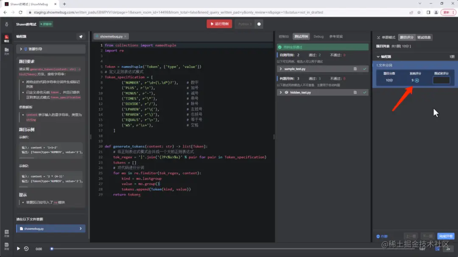This screenshot has height=257, width=458.
Task: Expand the hidden_test.py test case
Action: [x=281, y=92]
